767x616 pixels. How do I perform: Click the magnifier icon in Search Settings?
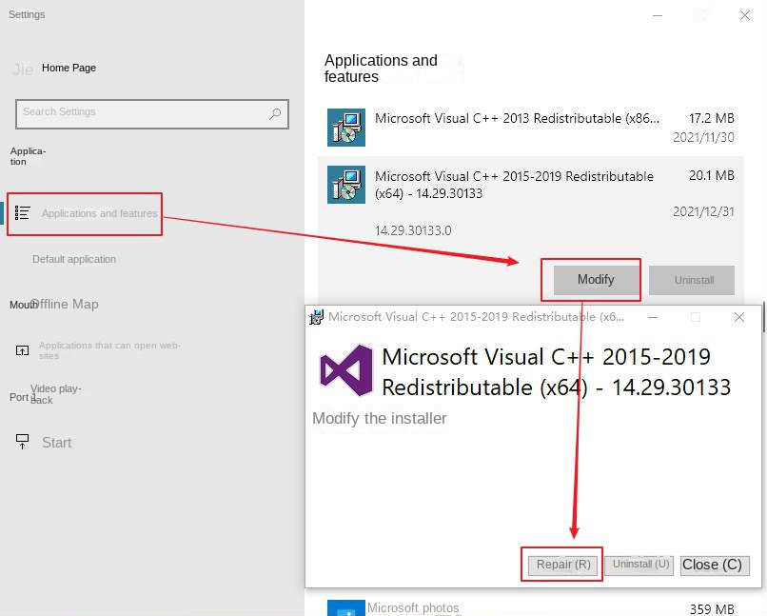[275, 113]
